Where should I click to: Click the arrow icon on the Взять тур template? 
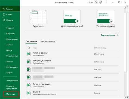point(77,21)
